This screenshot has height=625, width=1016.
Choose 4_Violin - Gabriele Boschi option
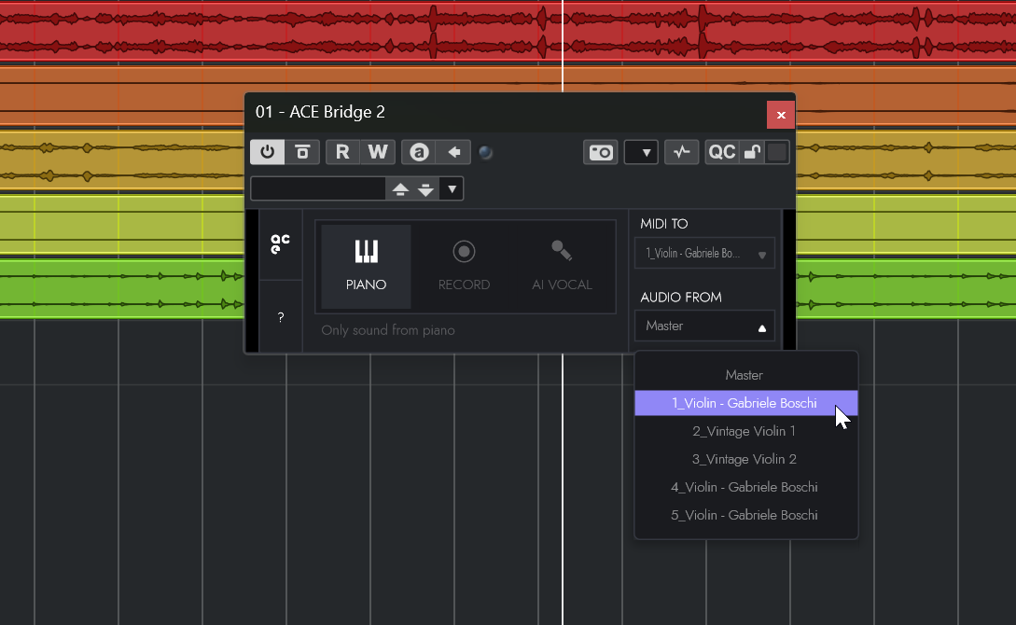coord(745,487)
